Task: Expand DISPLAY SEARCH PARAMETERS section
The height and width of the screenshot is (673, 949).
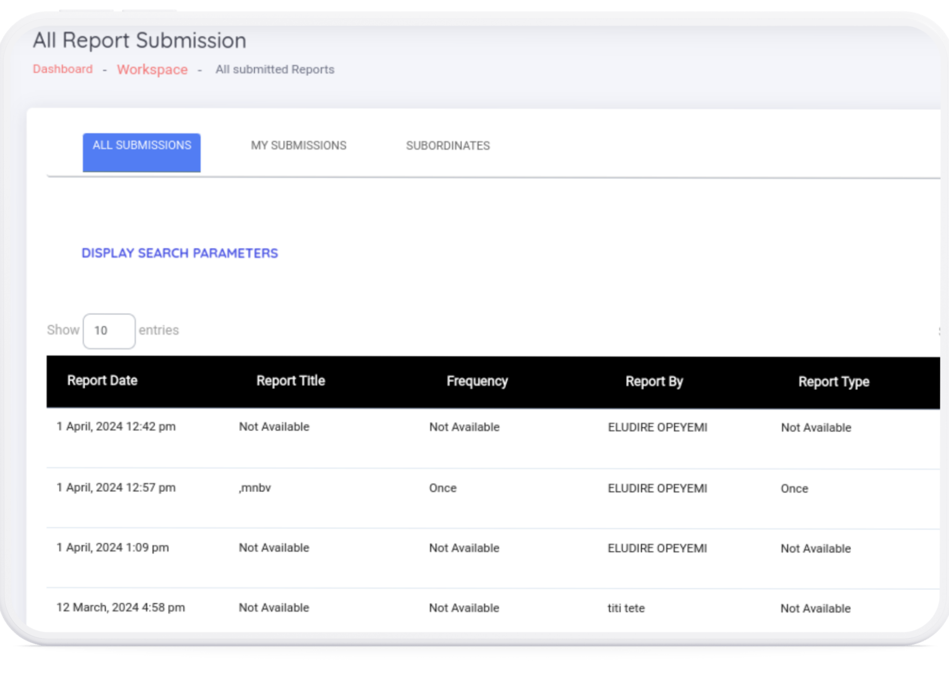Action: (x=180, y=253)
